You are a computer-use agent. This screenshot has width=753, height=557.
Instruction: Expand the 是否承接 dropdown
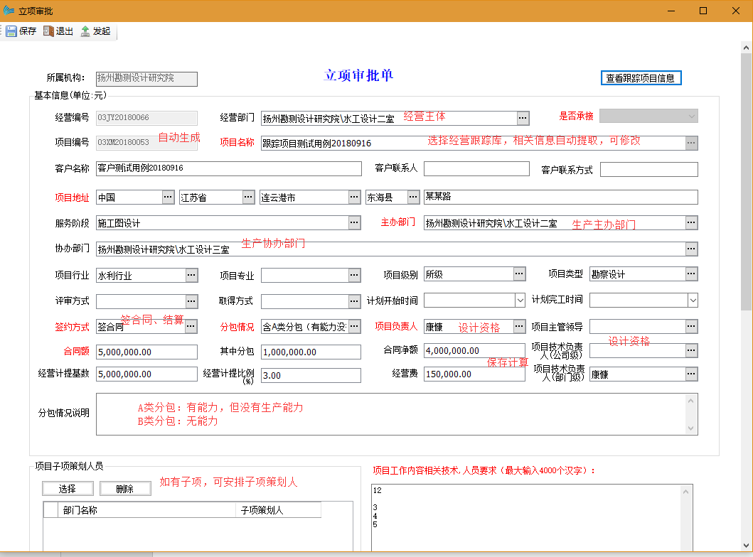692,116
